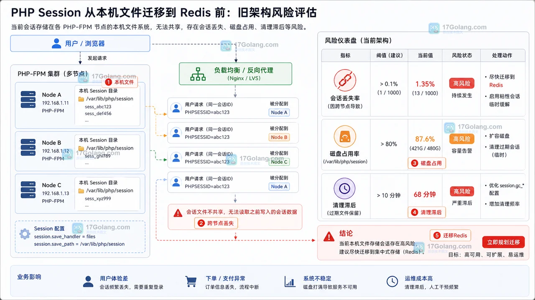Click the > 80% threshold cell
The width and height of the screenshot is (535, 300).
[x=389, y=144]
